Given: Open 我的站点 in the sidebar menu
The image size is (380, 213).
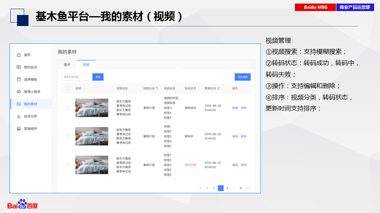Looking at the screenshot, I should pyautogui.click(x=30, y=67).
